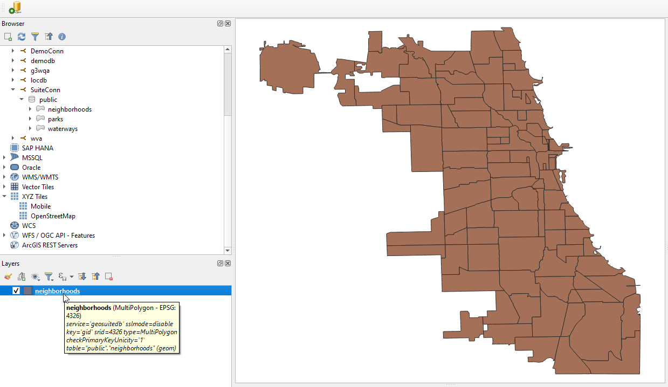Collapse the XYZ Tiles section
The image size is (668, 387).
[4, 196]
